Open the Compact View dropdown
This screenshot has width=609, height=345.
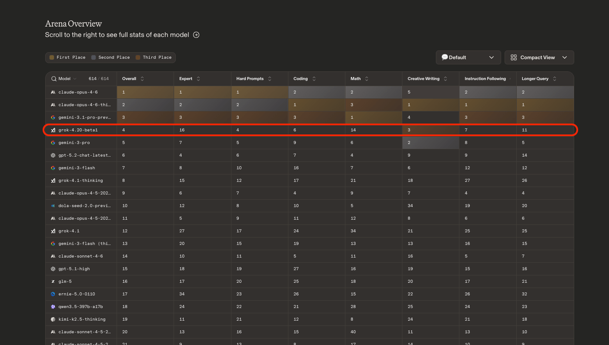pos(539,57)
